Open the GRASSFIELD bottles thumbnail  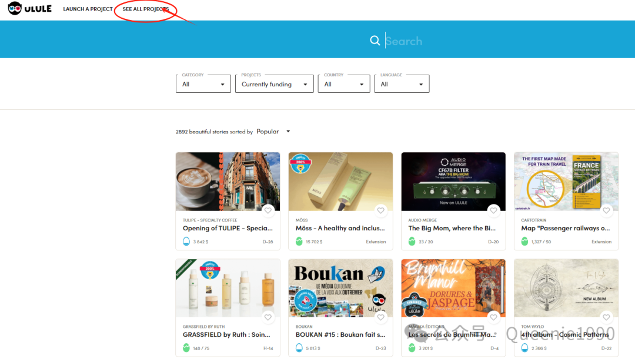pos(228,288)
